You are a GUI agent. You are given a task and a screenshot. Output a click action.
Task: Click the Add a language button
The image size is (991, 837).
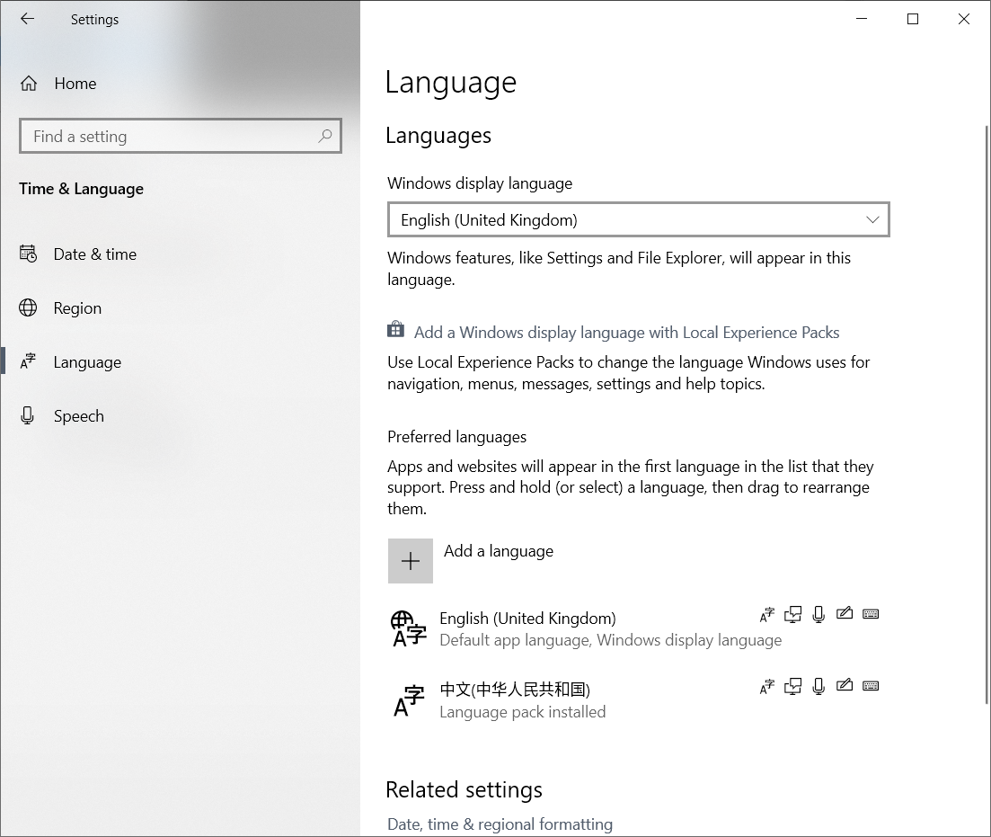pos(411,559)
